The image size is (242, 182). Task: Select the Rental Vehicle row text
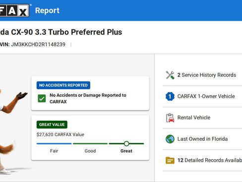pos(194,117)
